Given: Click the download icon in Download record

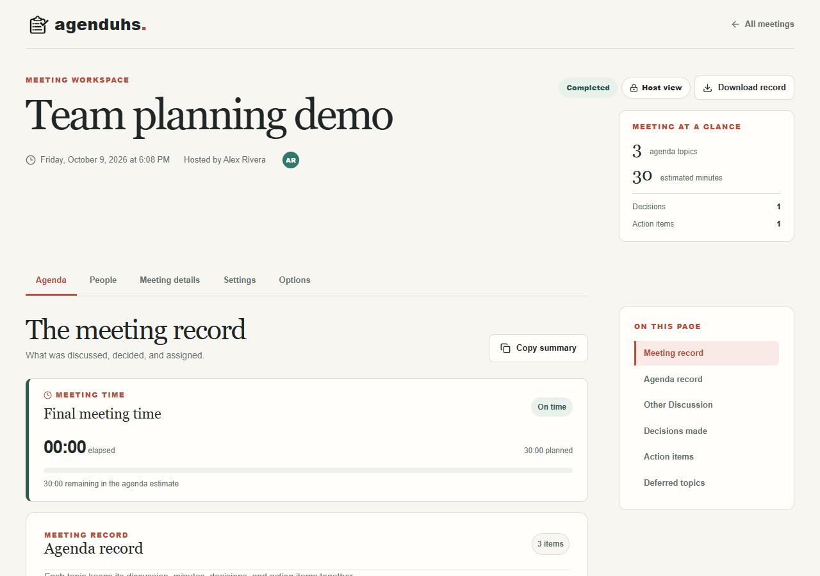Looking at the screenshot, I should coord(708,88).
